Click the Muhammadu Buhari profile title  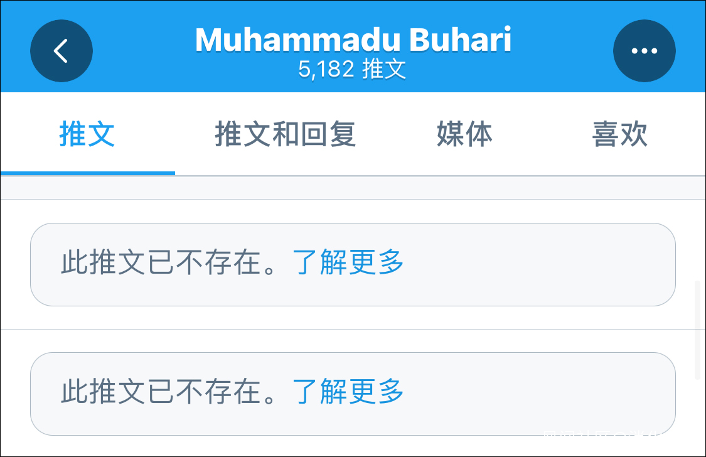click(353, 40)
